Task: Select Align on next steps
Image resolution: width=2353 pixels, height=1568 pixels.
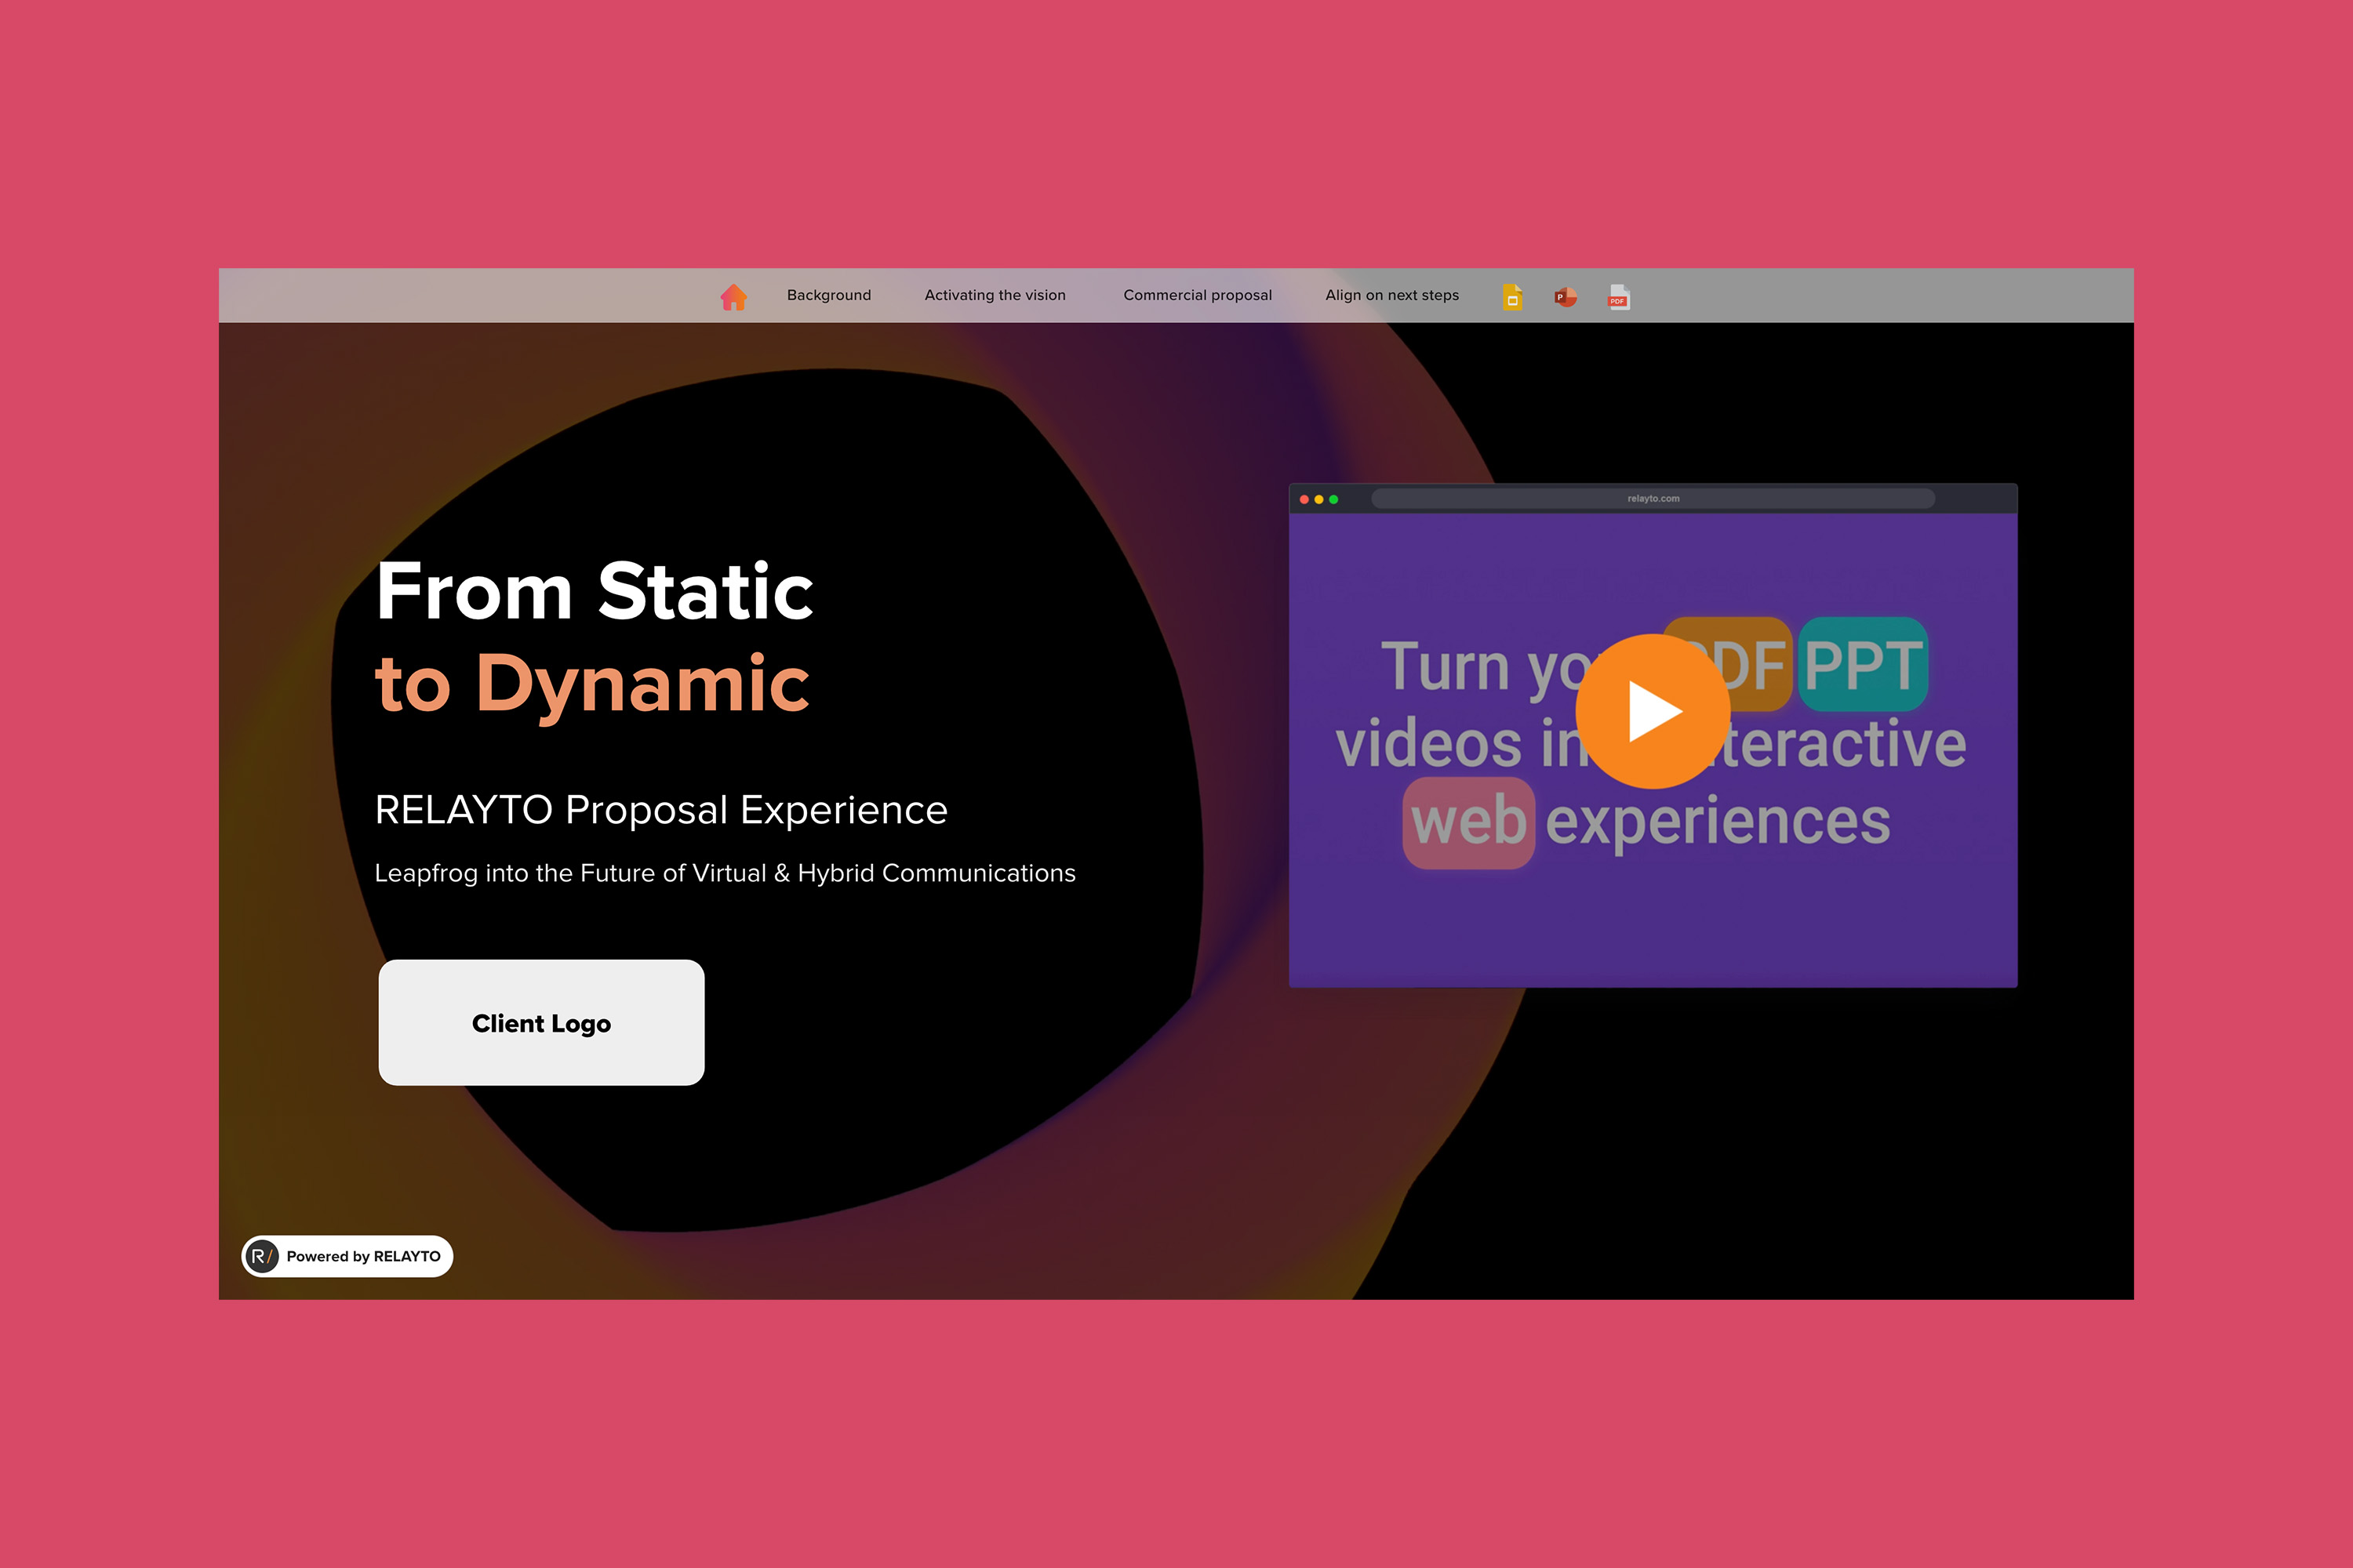Action: [1391, 295]
